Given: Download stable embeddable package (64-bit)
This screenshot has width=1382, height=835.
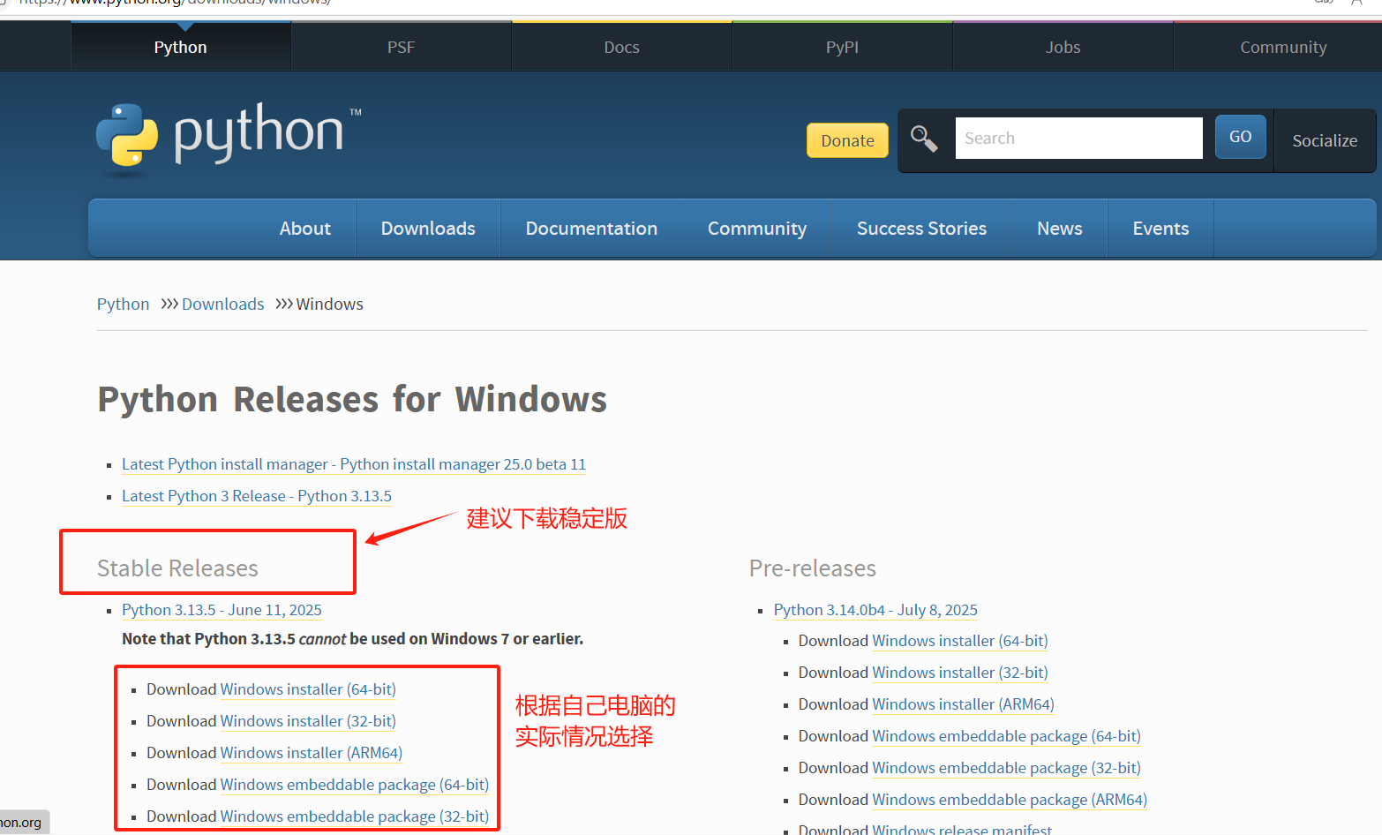Looking at the screenshot, I should (x=354, y=785).
